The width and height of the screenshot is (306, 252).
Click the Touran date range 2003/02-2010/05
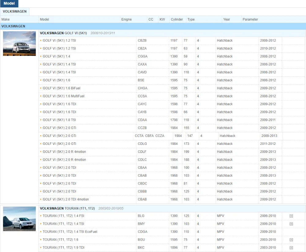pyautogui.click(x=111, y=208)
